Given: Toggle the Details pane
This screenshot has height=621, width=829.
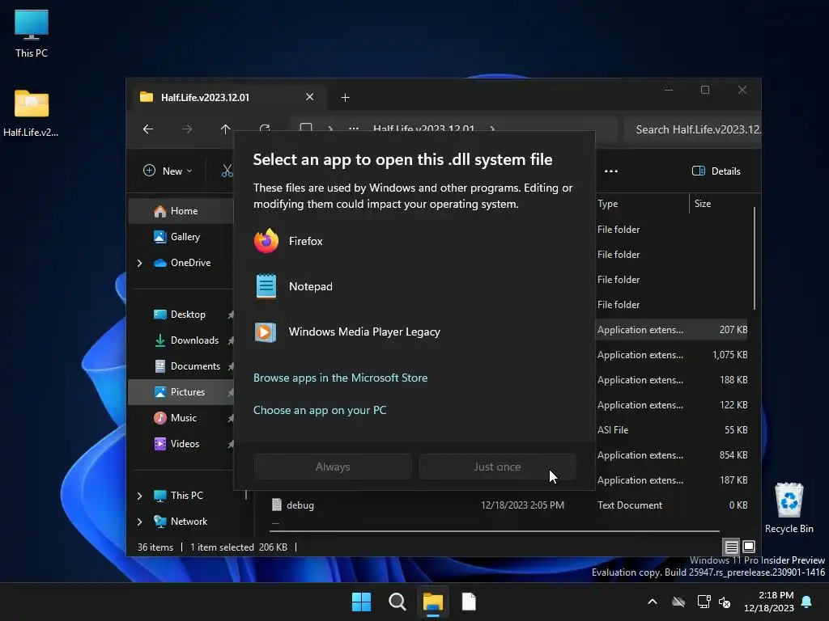Looking at the screenshot, I should coord(716,171).
